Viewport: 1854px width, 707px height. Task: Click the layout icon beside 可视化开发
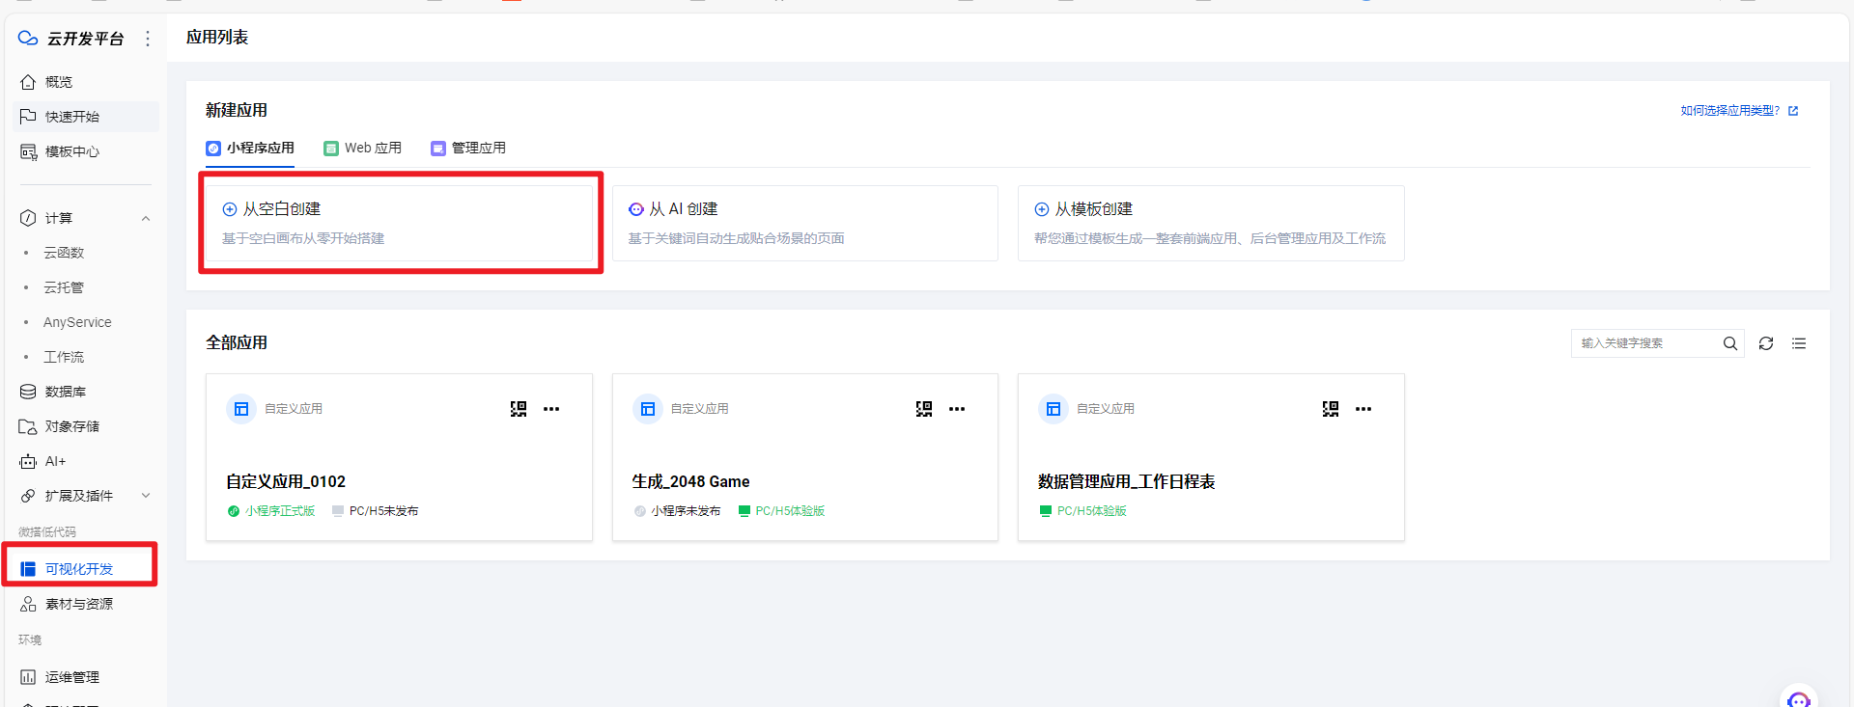coord(28,569)
